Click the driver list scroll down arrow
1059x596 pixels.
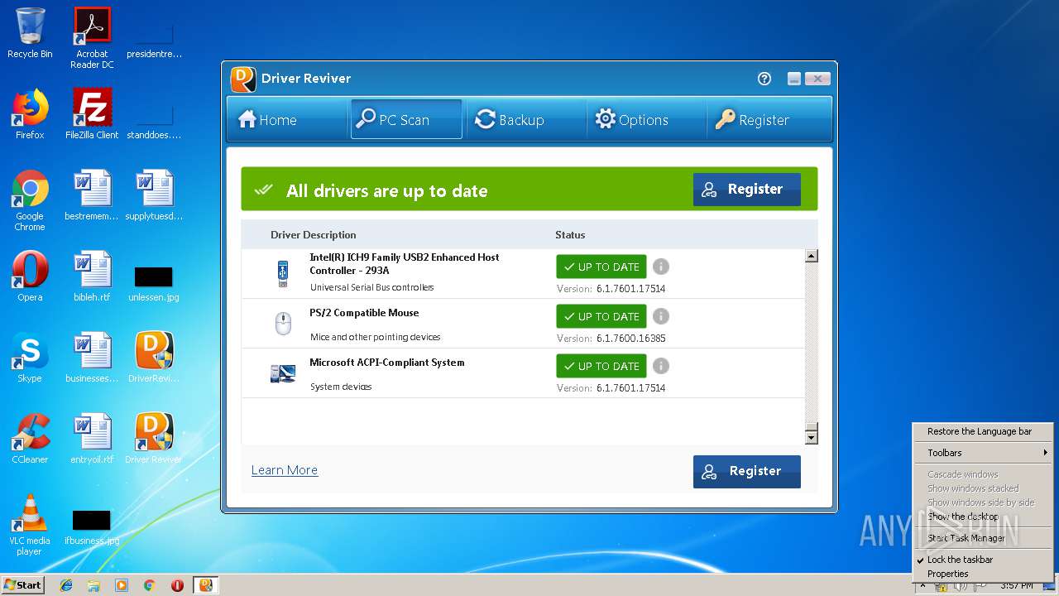[812, 437]
